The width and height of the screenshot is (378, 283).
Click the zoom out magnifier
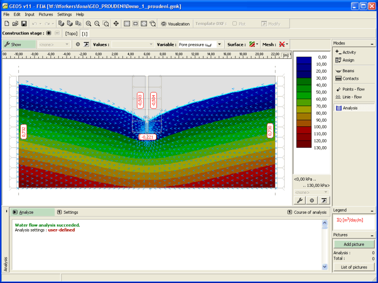(97, 24)
